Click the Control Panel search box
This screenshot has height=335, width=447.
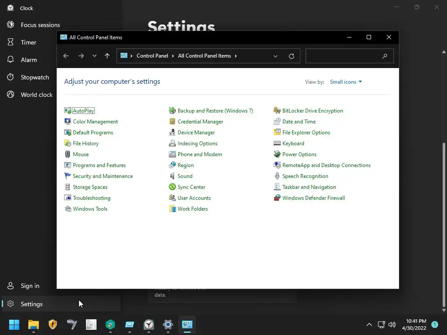(350, 56)
